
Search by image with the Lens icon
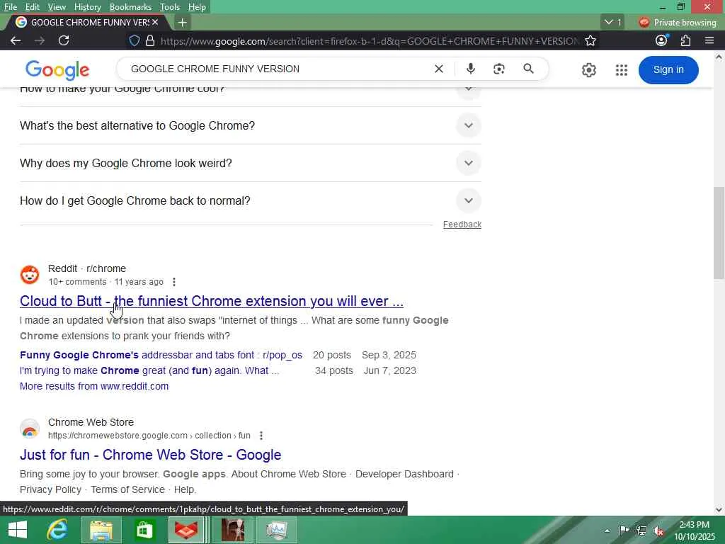click(499, 69)
